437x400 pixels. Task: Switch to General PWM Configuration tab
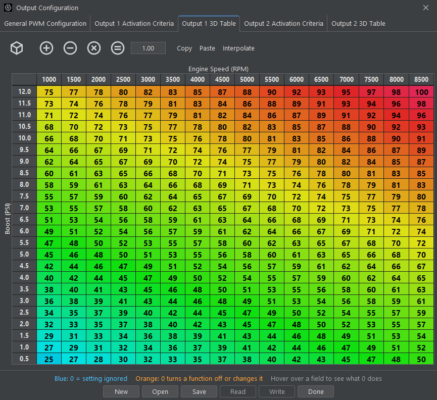click(45, 24)
